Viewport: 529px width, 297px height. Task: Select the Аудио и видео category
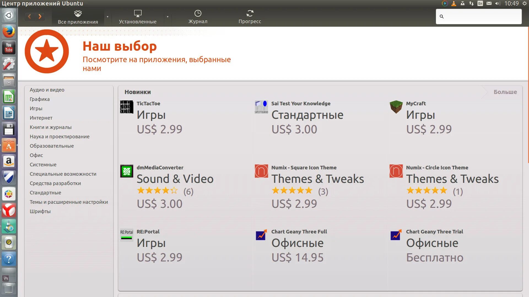click(x=47, y=90)
